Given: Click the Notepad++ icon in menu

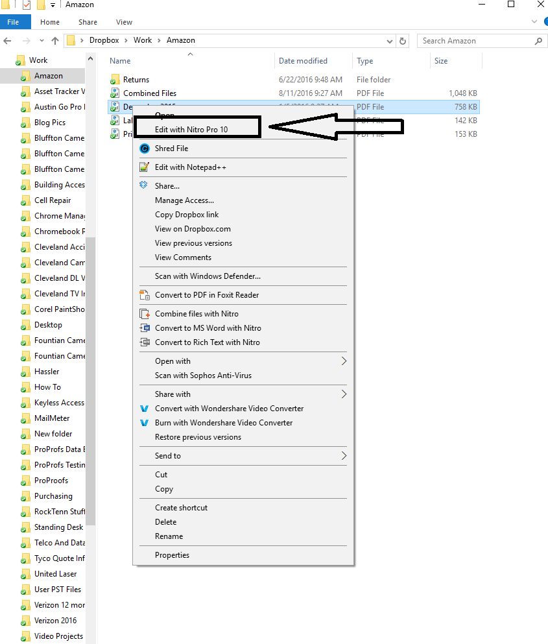Looking at the screenshot, I should click(145, 167).
